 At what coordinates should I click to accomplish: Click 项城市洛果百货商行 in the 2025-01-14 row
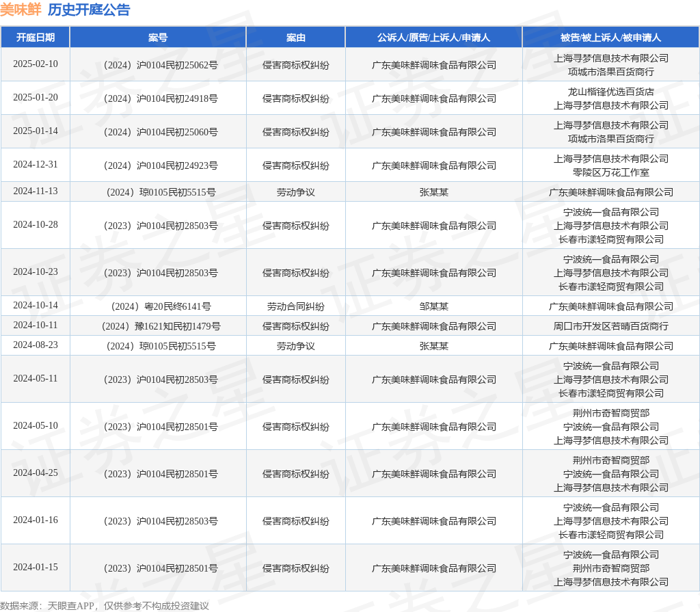(610, 139)
